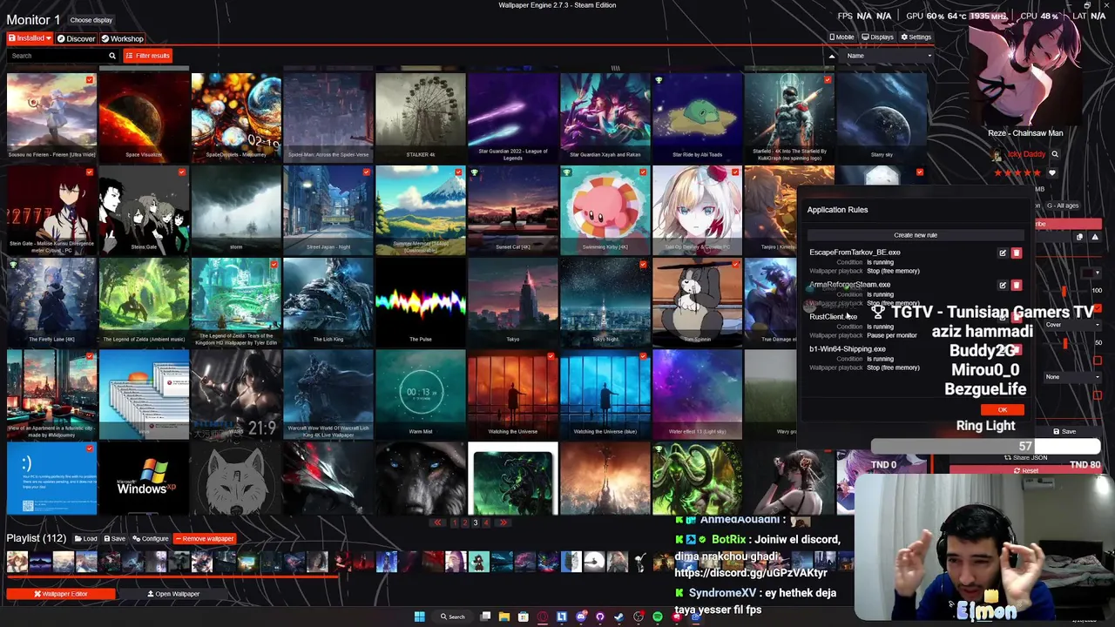Go to page 1
The height and width of the screenshot is (627, 1115).
[454, 522]
